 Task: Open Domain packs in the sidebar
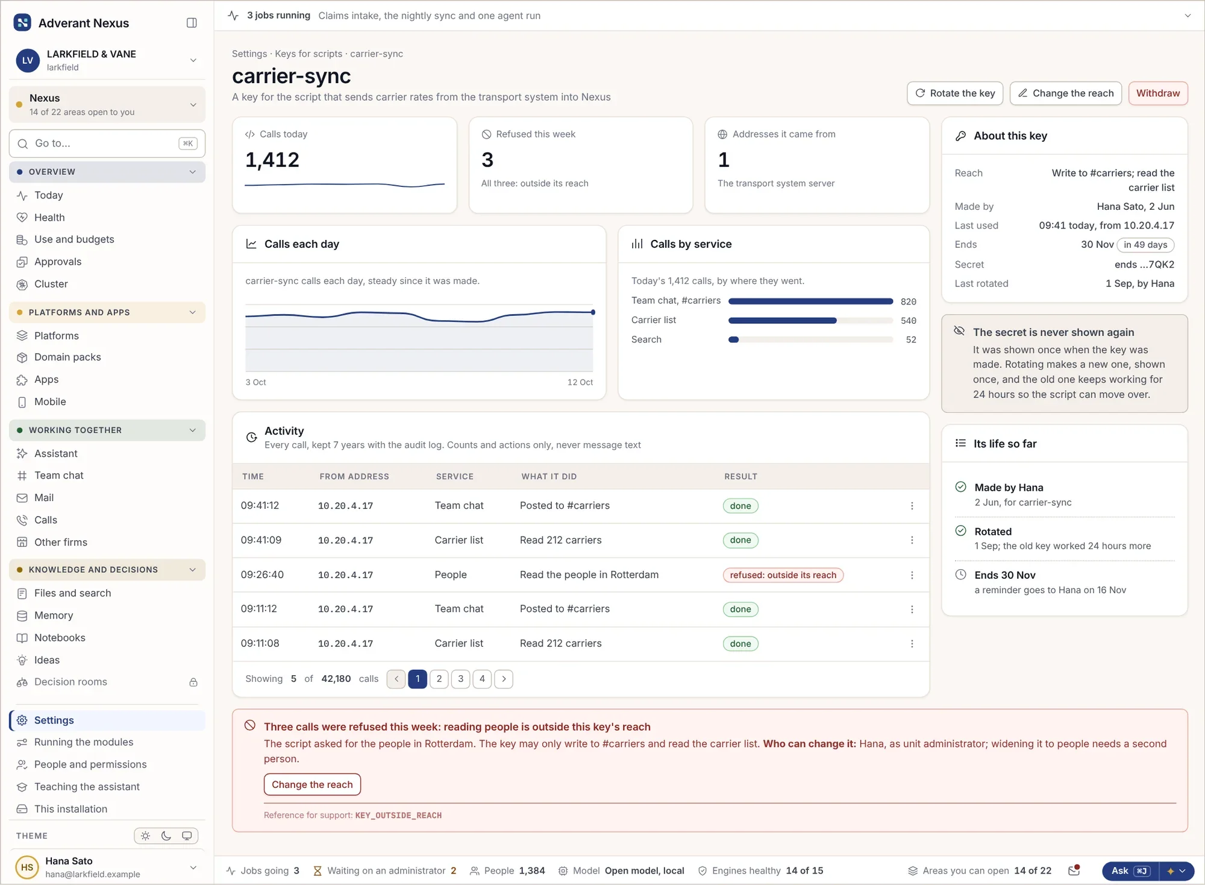(107, 357)
